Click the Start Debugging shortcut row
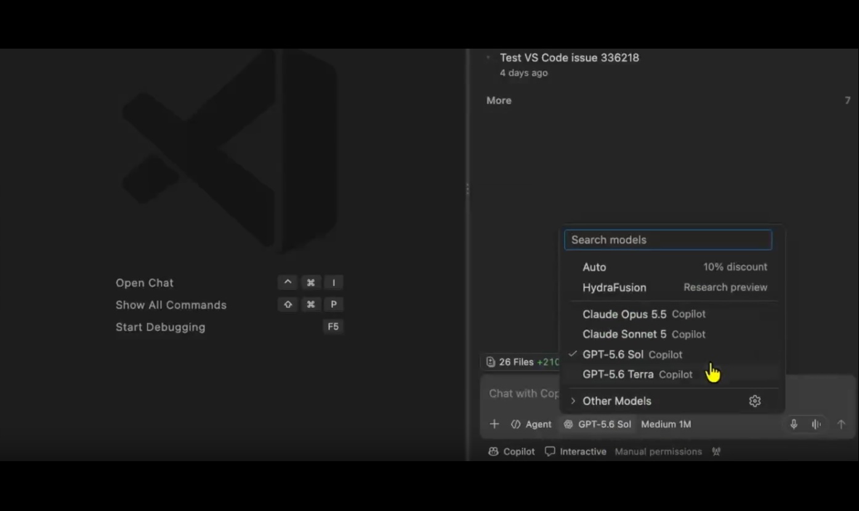 coord(229,327)
